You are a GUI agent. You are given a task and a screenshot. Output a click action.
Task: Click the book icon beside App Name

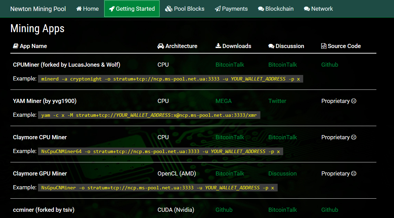[x=16, y=46]
